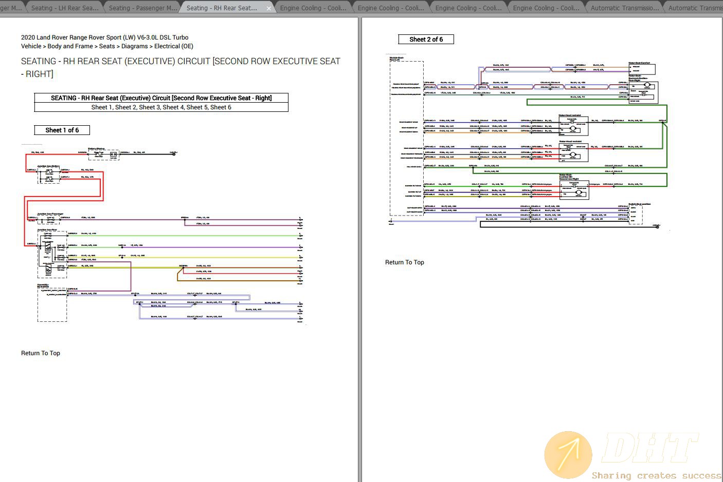Click Return To Top under Sheet 1 diagram
Viewport: 723px width, 482px height.
click(41, 353)
